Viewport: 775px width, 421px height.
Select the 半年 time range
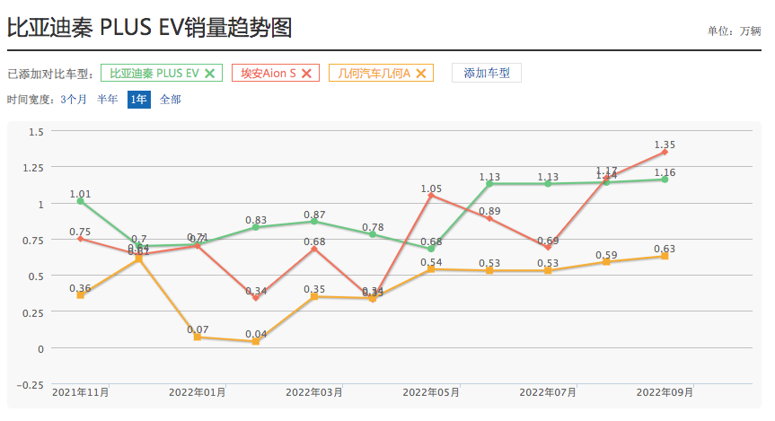pyautogui.click(x=107, y=100)
